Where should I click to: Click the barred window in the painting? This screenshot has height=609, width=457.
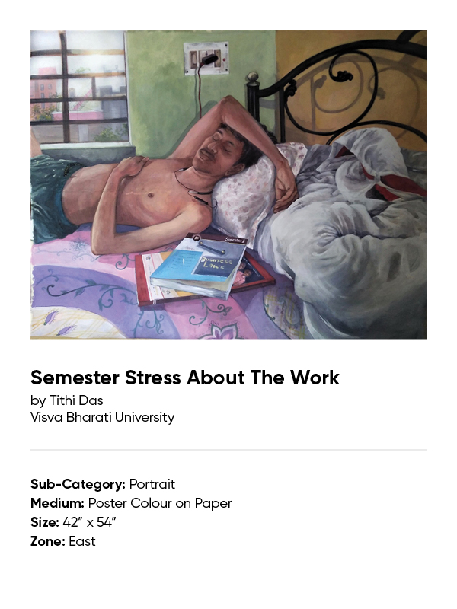click(x=80, y=88)
